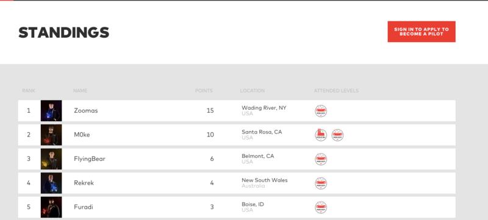Select the pilot name Zoomas
The image size is (488, 220).
pos(86,111)
